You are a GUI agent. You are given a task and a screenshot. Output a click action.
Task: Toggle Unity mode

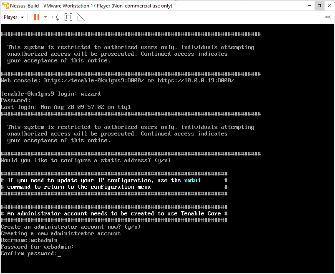click(x=81, y=17)
